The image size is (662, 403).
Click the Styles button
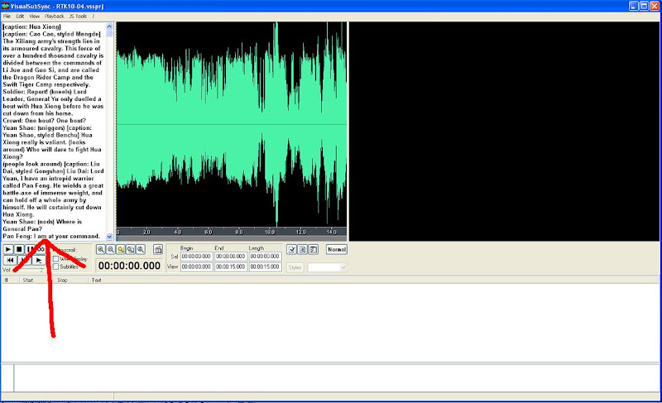pyautogui.click(x=295, y=267)
